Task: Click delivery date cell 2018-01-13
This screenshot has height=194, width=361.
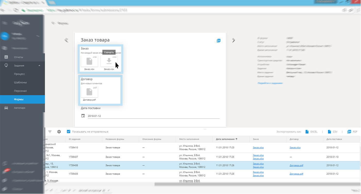Action: pyautogui.click(x=332, y=157)
